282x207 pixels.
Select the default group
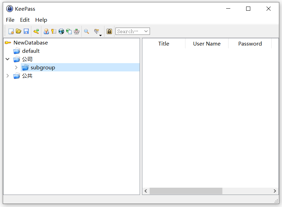(31, 51)
